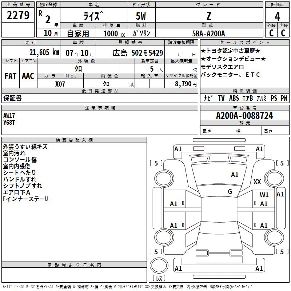Click color number X07
Screen dimensions: 291x291
pyautogui.click(x=60, y=84)
